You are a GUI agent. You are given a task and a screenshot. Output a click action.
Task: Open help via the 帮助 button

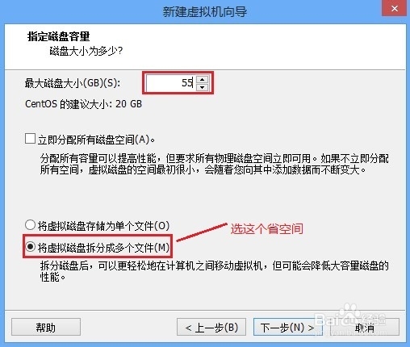coord(46,328)
